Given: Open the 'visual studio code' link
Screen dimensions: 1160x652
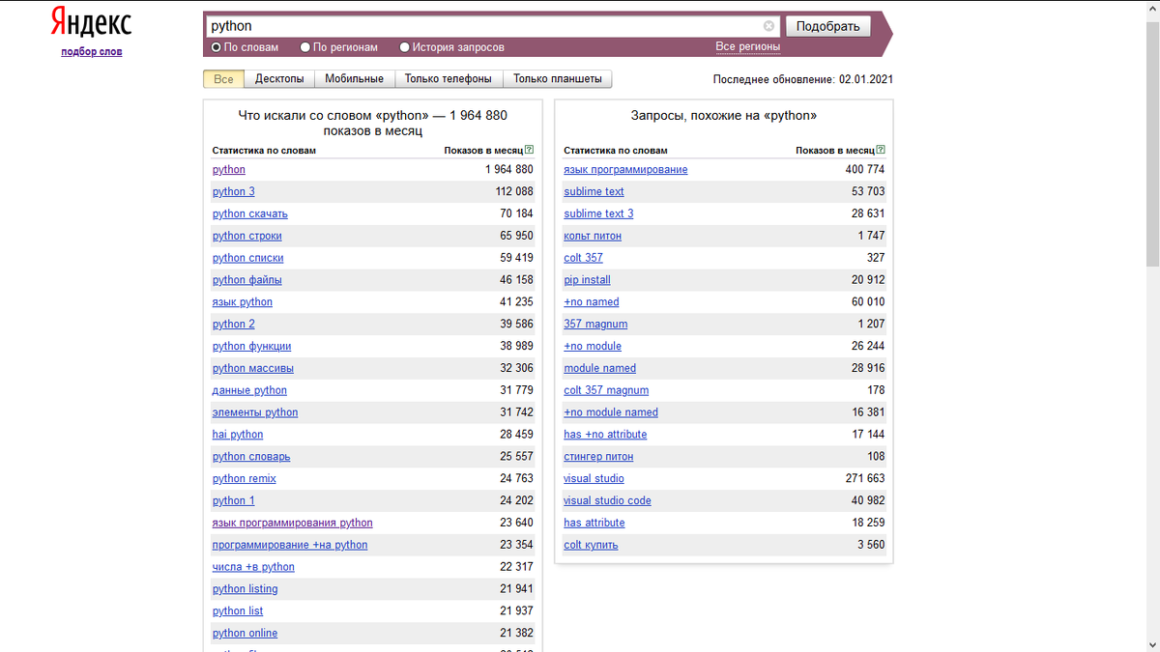Looking at the screenshot, I should pos(608,501).
